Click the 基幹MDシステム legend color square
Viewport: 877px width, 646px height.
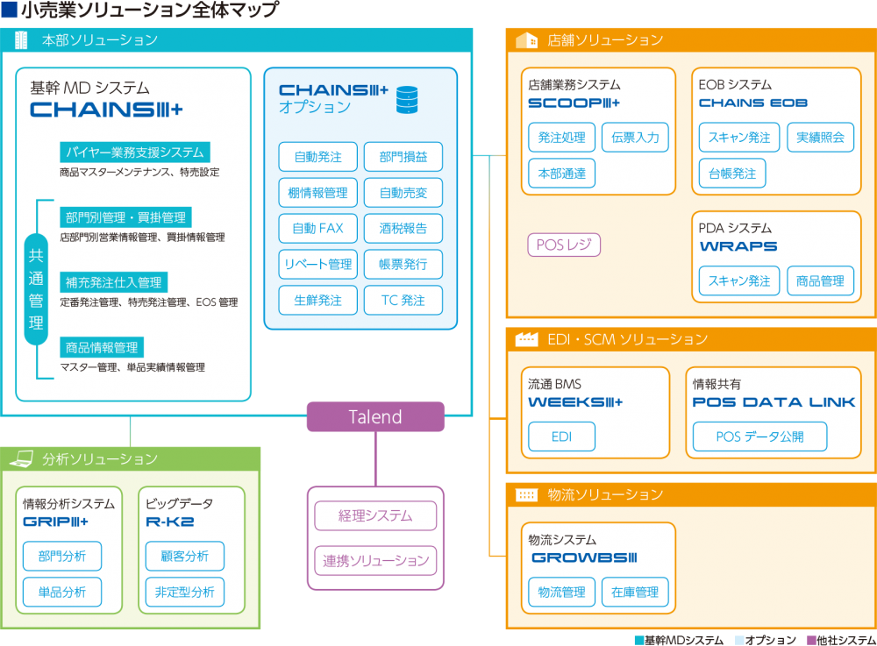[638, 641]
